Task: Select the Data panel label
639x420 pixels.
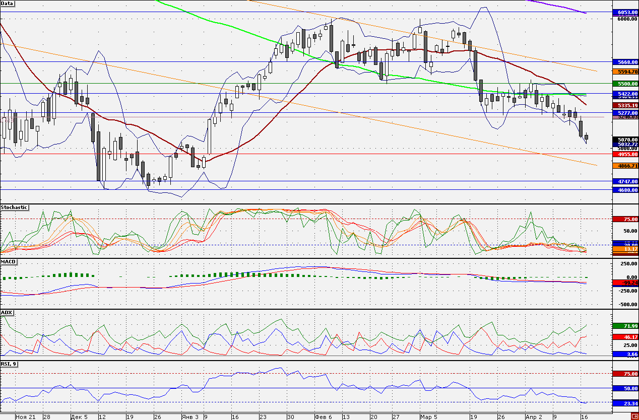Action: coord(8,3)
